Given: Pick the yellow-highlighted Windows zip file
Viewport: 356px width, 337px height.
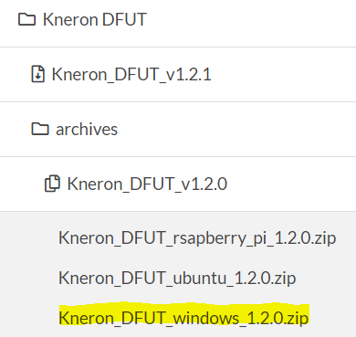Looking at the screenshot, I should (x=183, y=318).
